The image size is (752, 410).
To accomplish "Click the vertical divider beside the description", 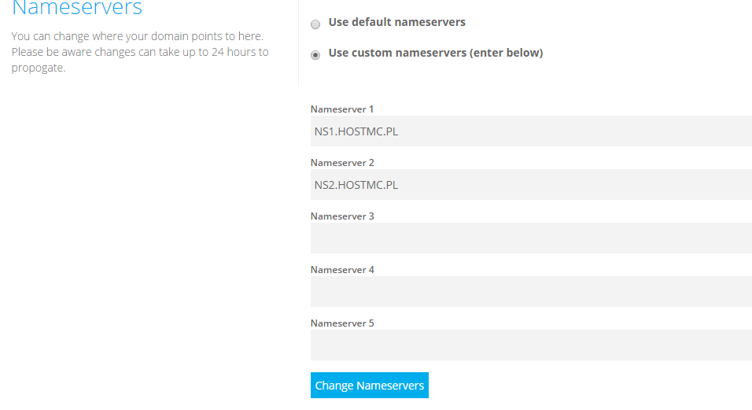I will [x=298, y=47].
